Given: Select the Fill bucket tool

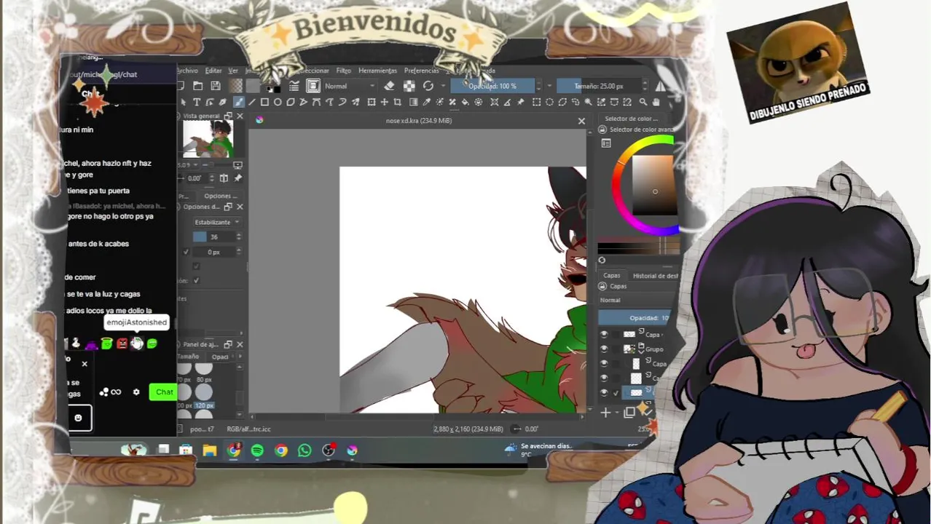Looking at the screenshot, I should coord(465,103).
